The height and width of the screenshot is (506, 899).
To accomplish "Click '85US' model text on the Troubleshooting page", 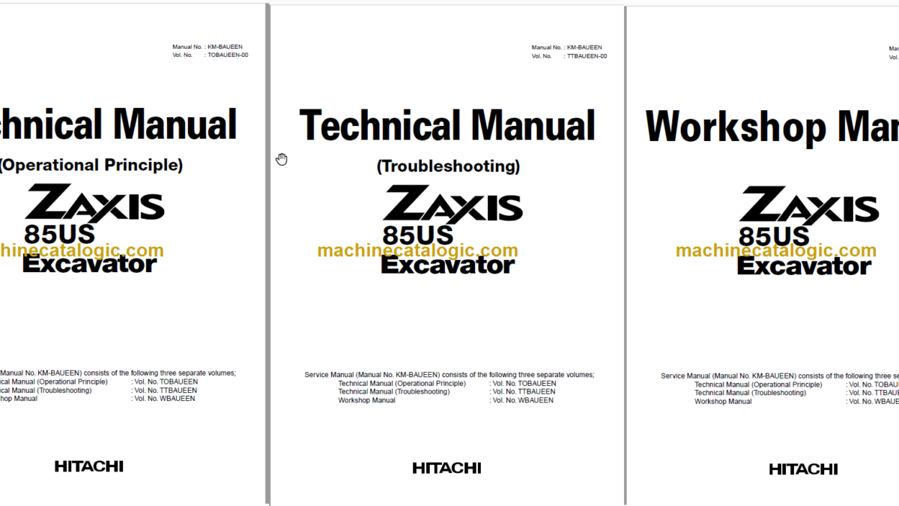I will [417, 235].
